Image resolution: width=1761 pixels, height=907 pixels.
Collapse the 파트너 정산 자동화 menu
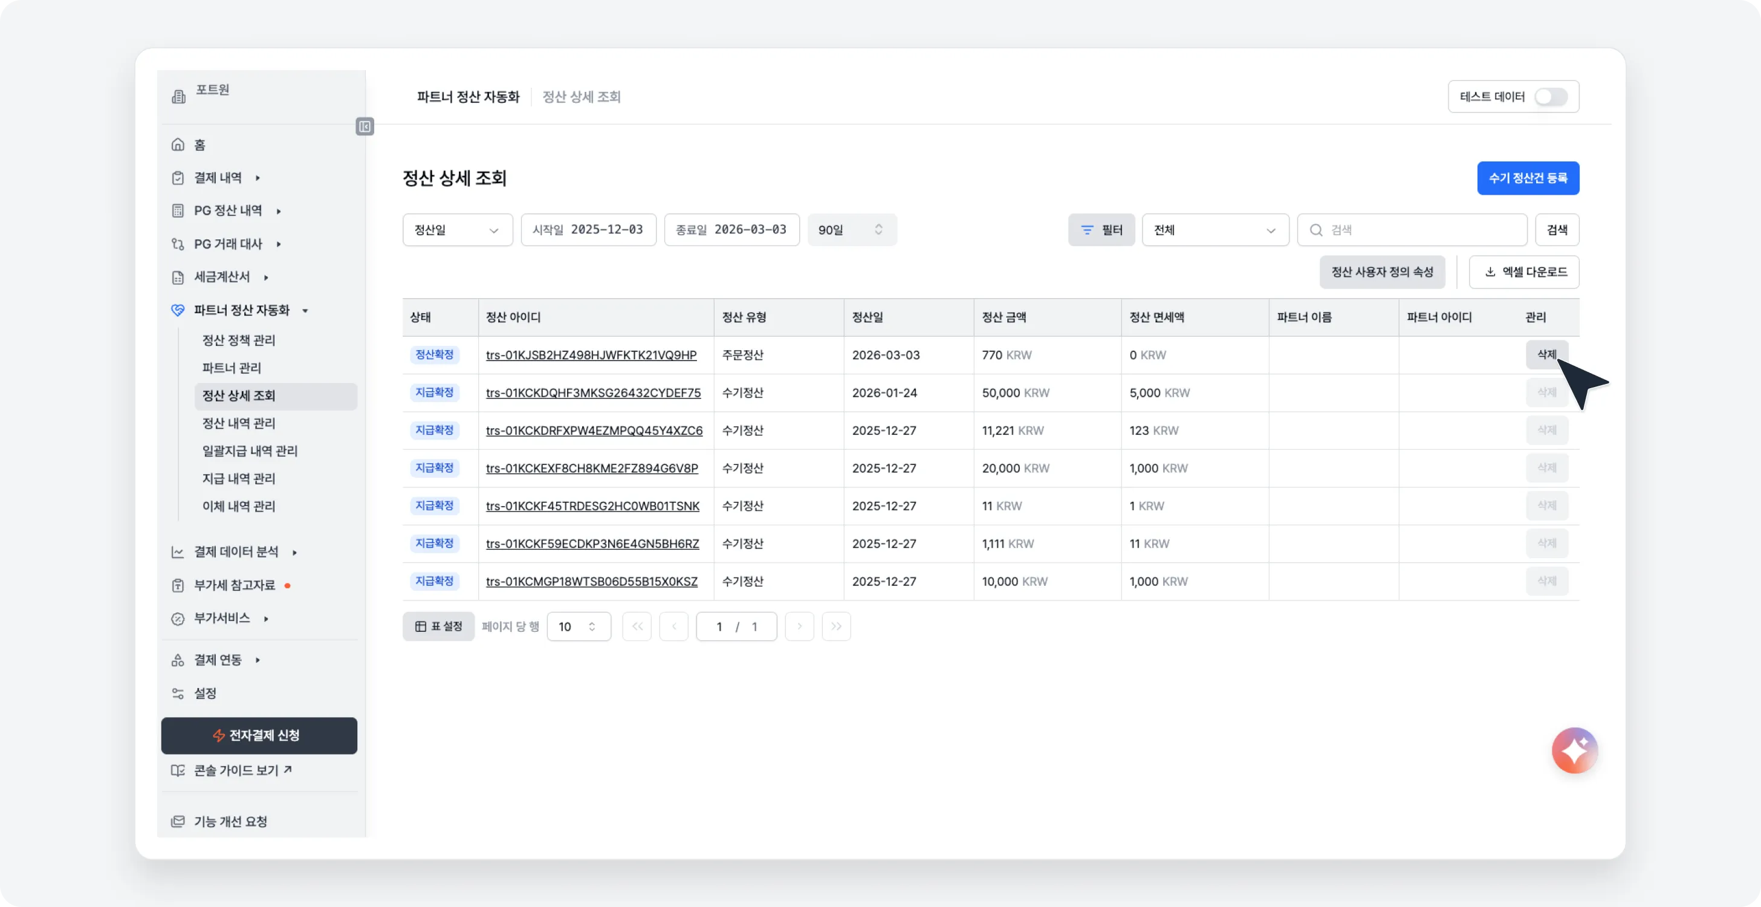(x=241, y=310)
